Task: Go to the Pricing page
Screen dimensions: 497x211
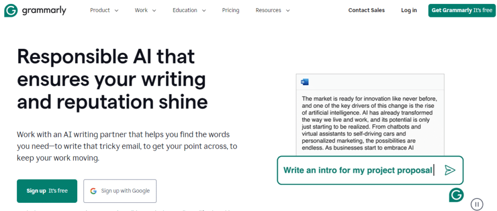Action: point(231,11)
